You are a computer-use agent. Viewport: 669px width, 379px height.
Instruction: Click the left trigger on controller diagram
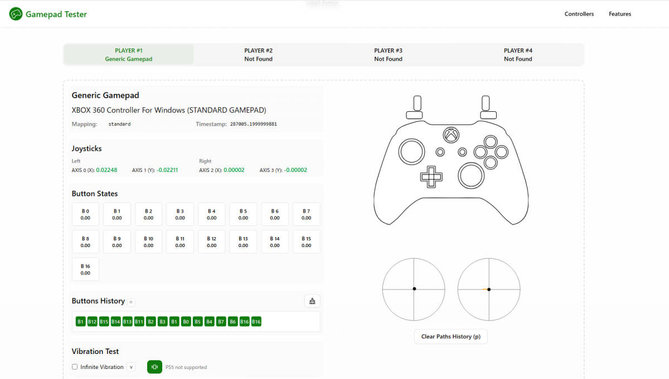416,103
